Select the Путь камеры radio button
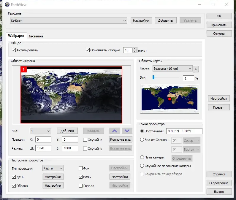 click(142, 157)
